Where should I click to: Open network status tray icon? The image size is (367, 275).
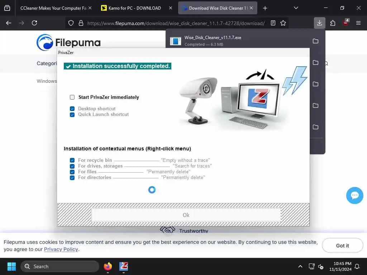[311, 266]
